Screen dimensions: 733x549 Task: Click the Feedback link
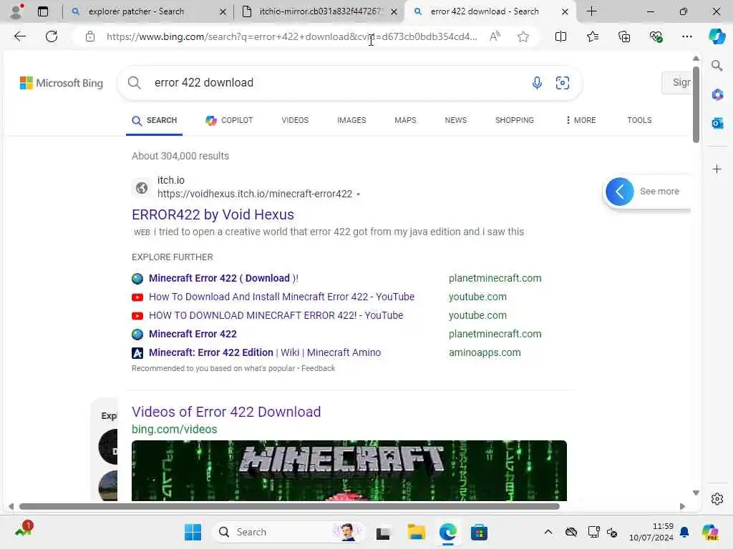[318, 368]
